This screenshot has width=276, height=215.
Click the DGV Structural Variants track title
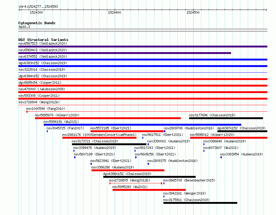pos(43,40)
